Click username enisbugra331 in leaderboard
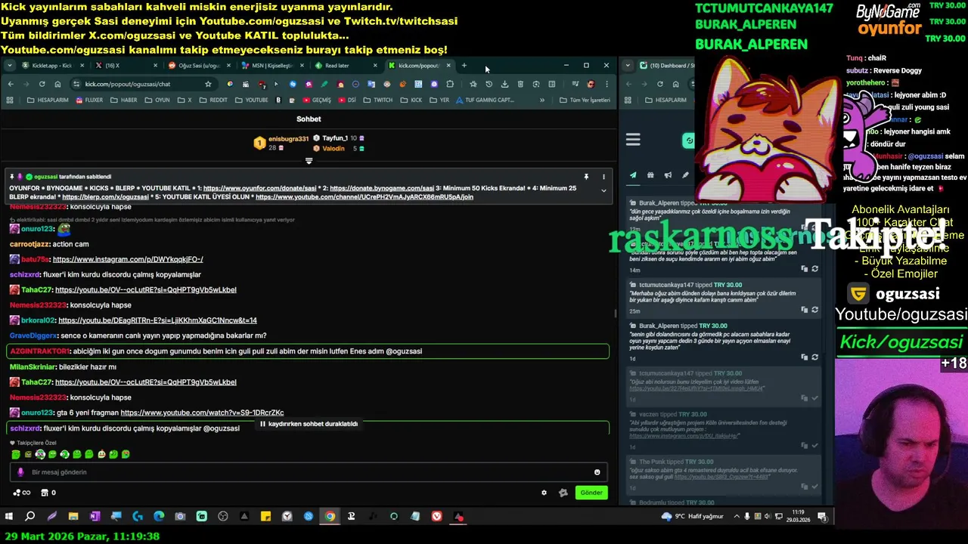The image size is (968, 544). click(x=288, y=139)
